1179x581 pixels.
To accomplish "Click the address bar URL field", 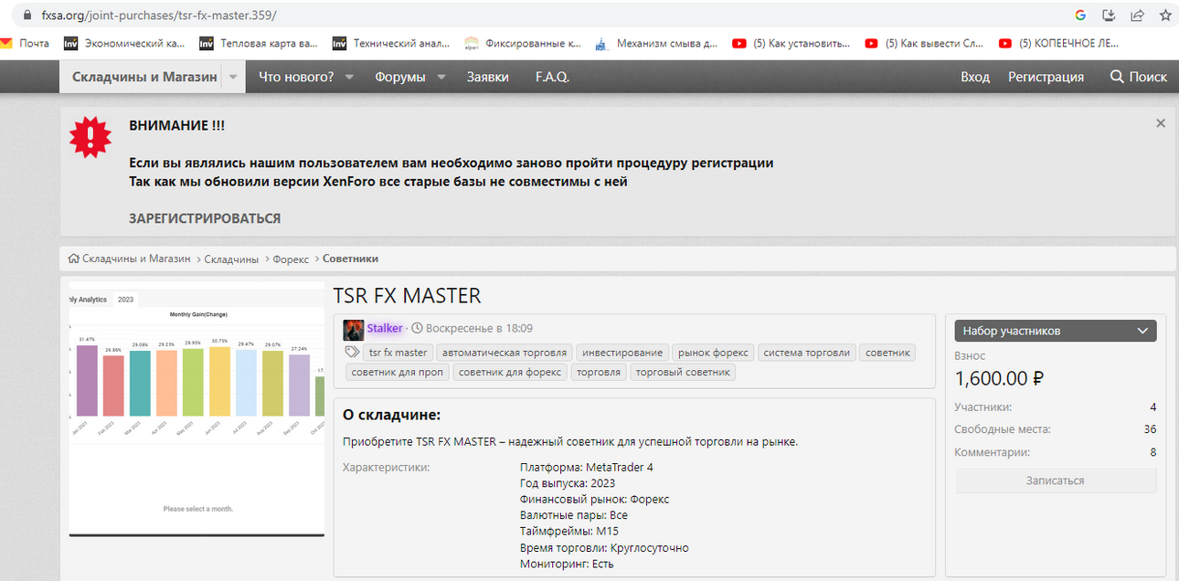I will coord(548,16).
